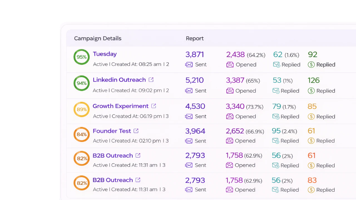
Task: Click the 95% progress ring for Tuesday
Action: (81, 57)
